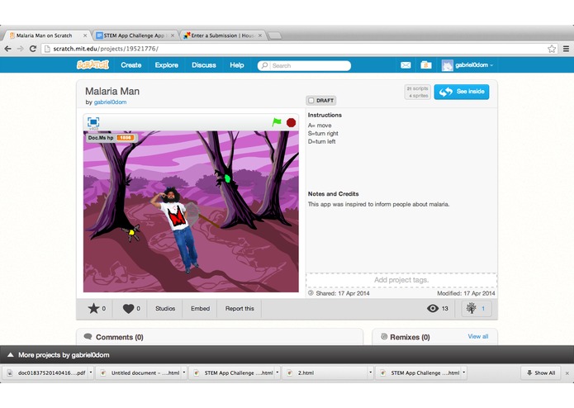The width and height of the screenshot is (574, 408).
Task: Open dropdown arrow for Untitled document download
Action: [x=184, y=372]
